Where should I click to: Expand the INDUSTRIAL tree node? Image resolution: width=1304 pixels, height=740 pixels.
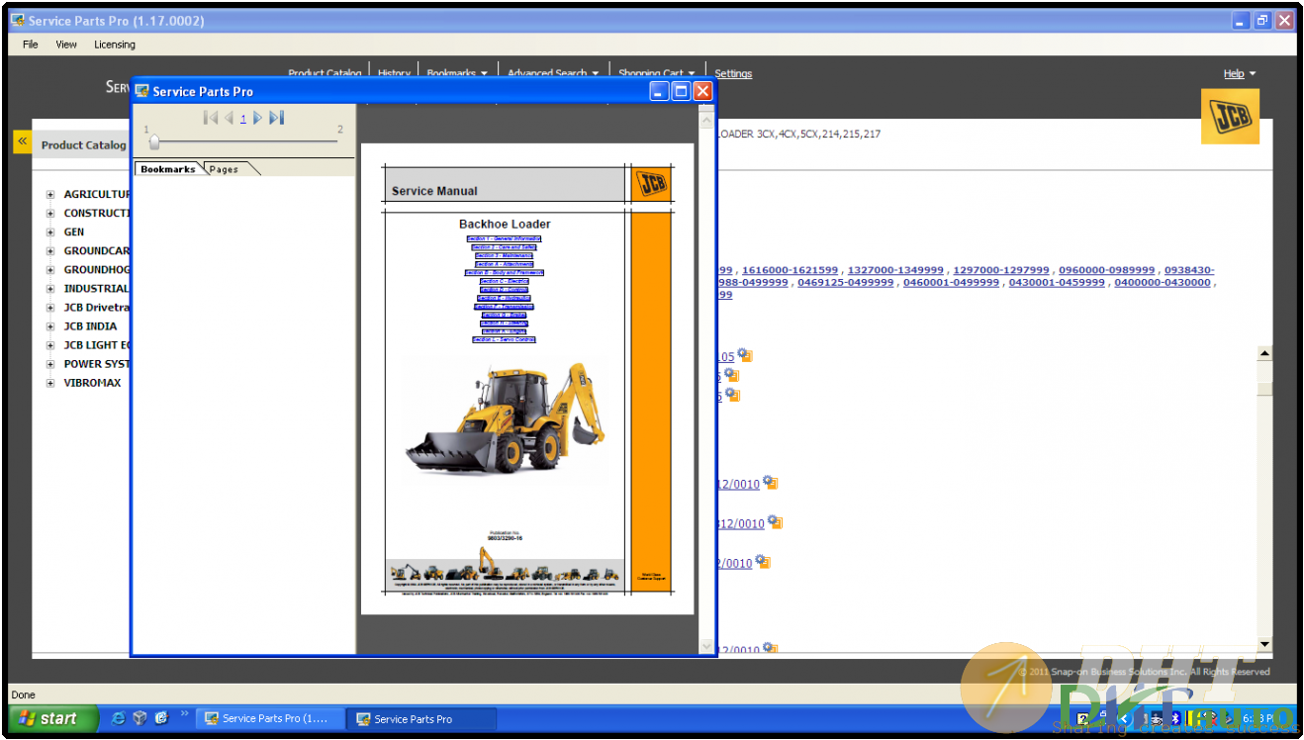[50, 289]
